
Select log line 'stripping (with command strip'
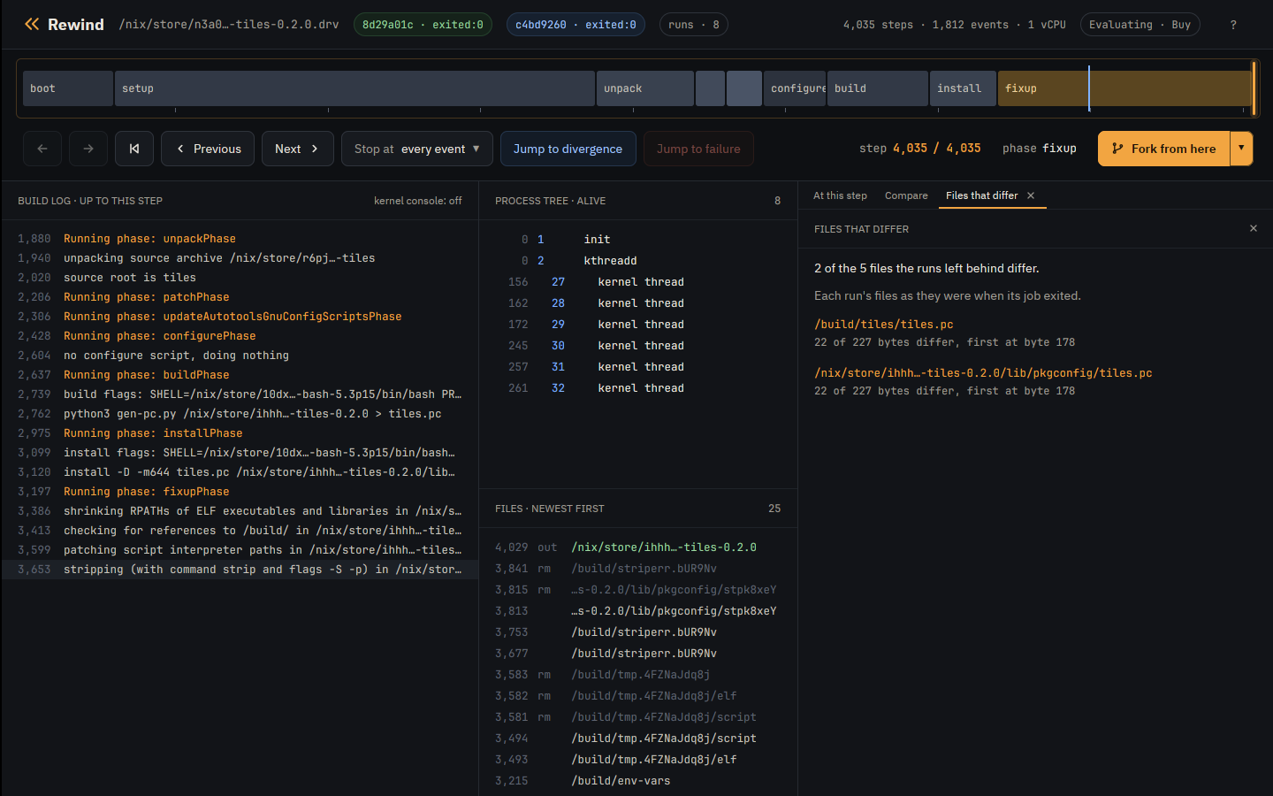(240, 570)
